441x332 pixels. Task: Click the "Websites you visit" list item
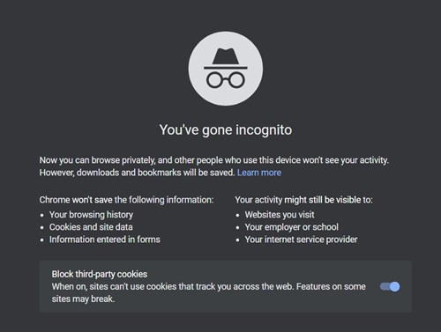click(280, 215)
